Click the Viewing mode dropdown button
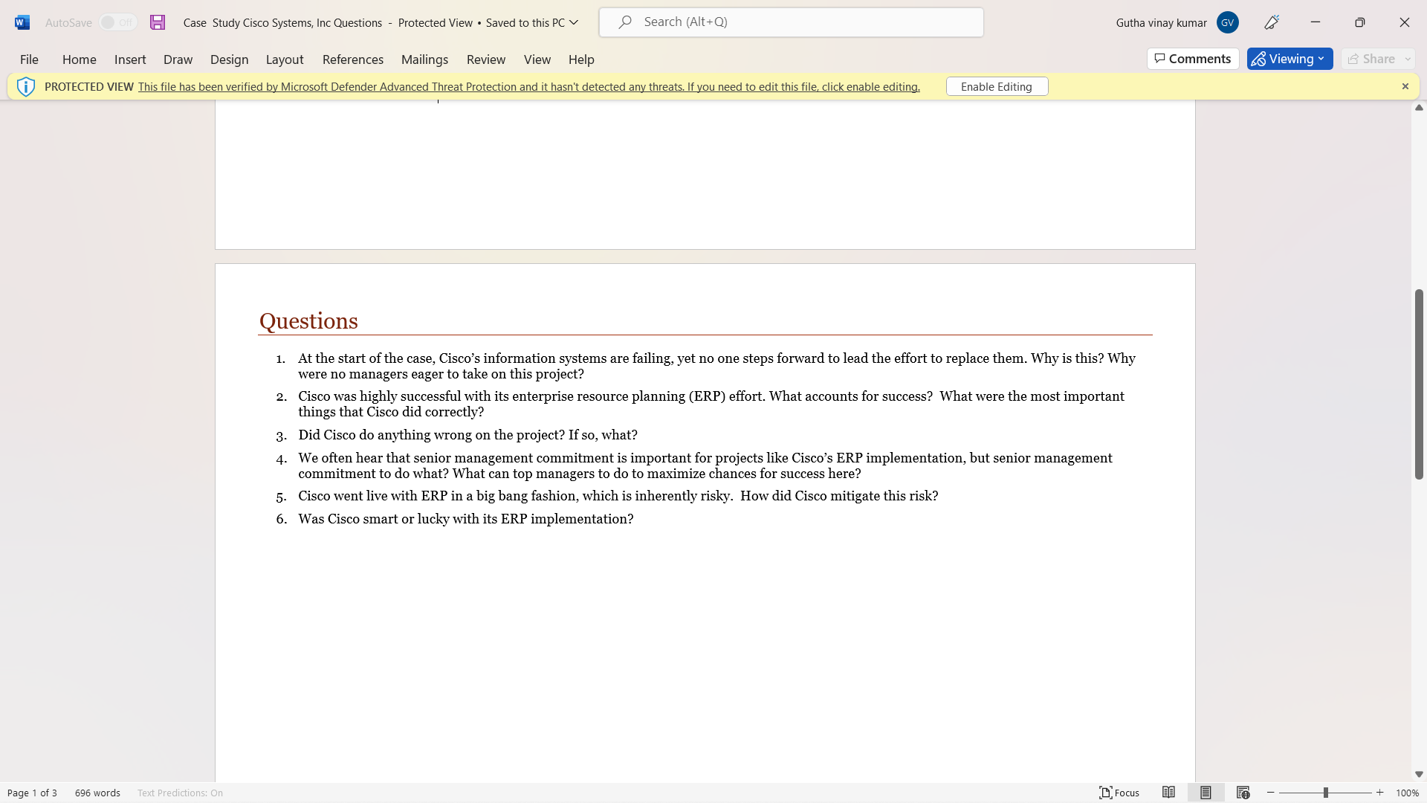Viewport: 1427px width, 803px height. [1322, 58]
